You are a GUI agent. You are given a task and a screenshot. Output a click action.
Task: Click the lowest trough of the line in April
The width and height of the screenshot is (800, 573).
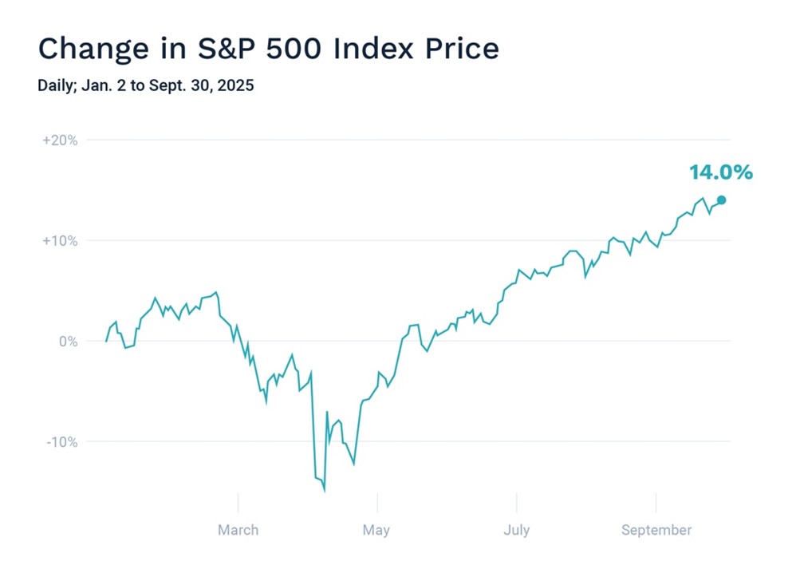pyautogui.click(x=324, y=490)
